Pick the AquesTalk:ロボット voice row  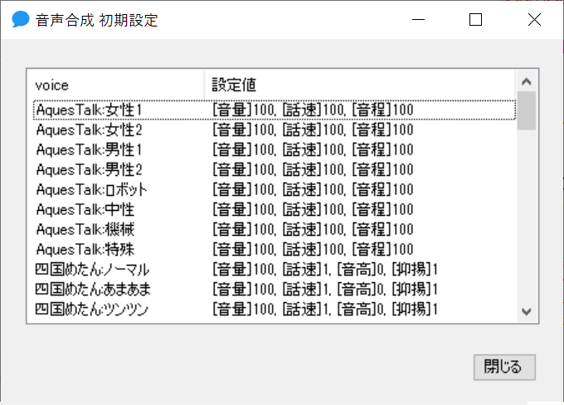91,189
